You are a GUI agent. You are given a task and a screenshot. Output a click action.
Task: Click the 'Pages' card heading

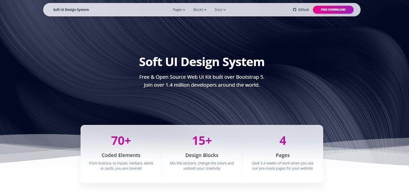pos(283,155)
